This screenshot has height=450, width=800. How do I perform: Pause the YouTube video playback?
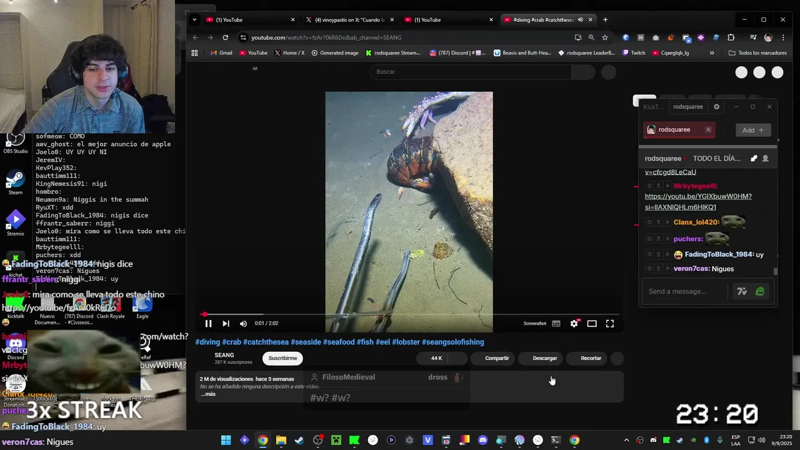coord(208,323)
